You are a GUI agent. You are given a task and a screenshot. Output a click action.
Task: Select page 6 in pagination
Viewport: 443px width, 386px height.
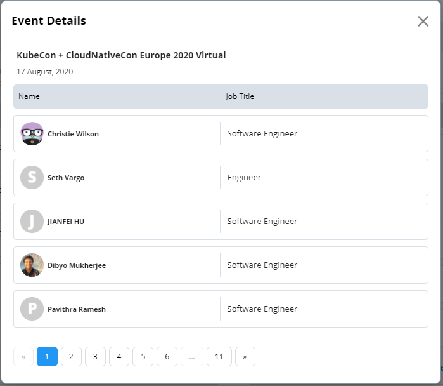click(x=167, y=357)
